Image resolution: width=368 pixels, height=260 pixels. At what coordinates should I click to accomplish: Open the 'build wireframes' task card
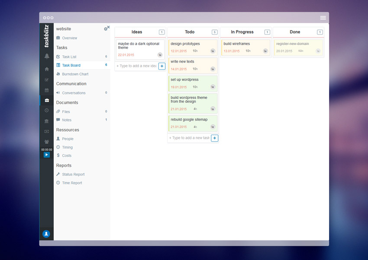pos(245,47)
